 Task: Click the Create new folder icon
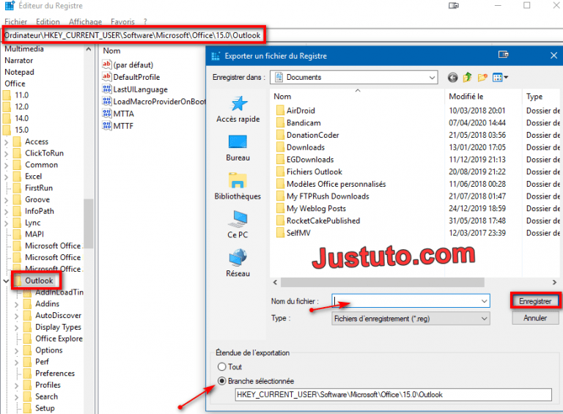(482, 77)
